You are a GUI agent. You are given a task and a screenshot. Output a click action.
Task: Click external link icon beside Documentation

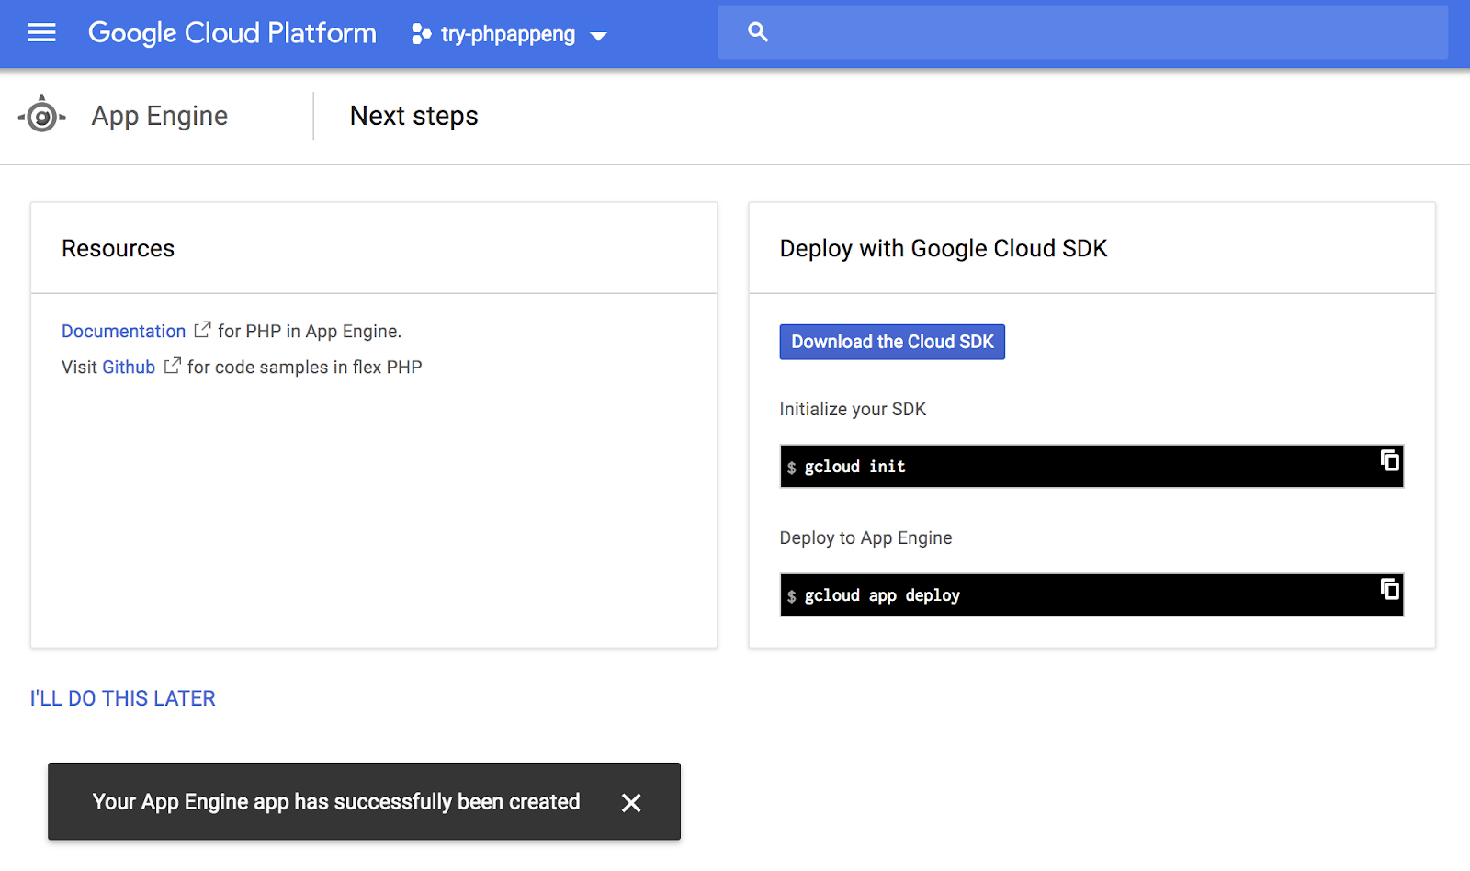202,330
